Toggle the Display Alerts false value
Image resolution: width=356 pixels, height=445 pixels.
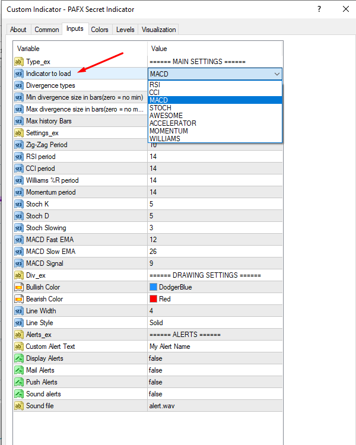tap(215, 358)
